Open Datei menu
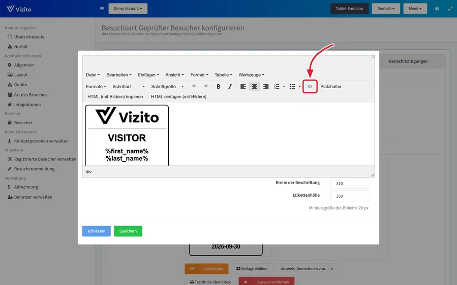The width and height of the screenshot is (457, 285). [x=93, y=75]
